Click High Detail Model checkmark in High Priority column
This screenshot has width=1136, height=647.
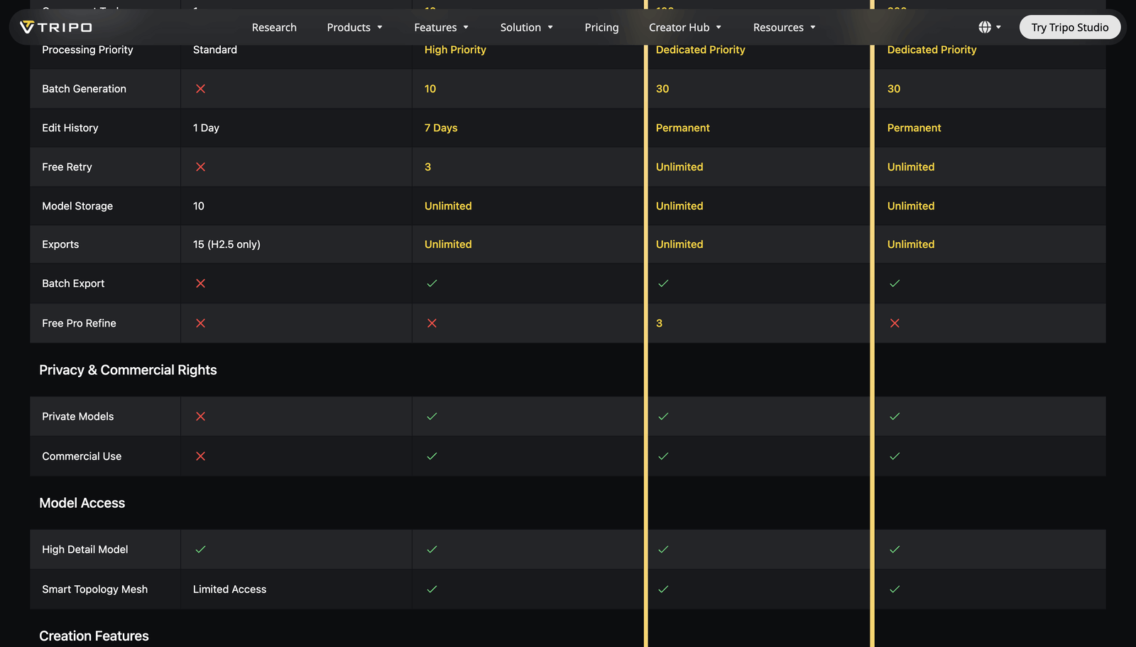click(x=432, y=549)
